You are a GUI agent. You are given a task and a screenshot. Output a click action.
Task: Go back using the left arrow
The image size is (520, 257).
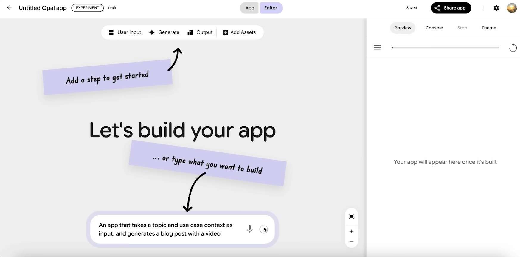point(9,8)
